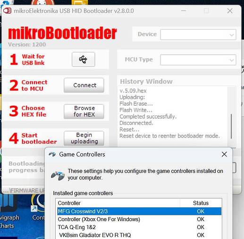
Task: Close the mikroBootloader window
Action: point(230,11)
